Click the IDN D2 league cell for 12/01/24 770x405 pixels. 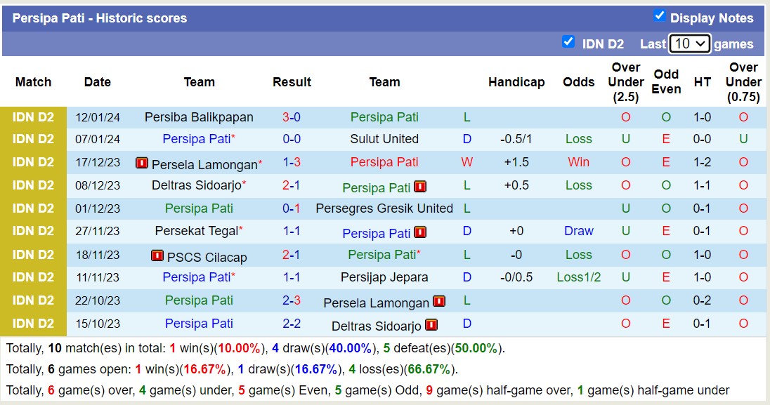33,117
